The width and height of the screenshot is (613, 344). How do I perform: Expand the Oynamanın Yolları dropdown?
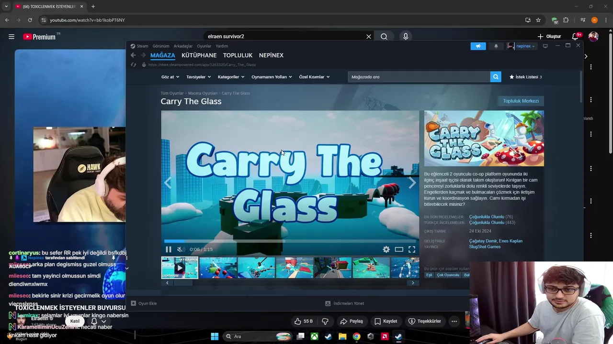(272, 77)
